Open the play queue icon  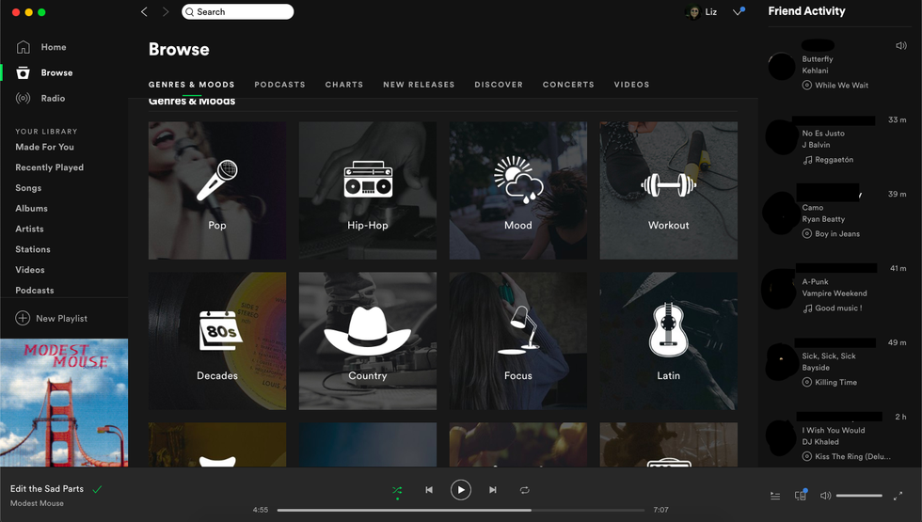[x=775, y=496]
